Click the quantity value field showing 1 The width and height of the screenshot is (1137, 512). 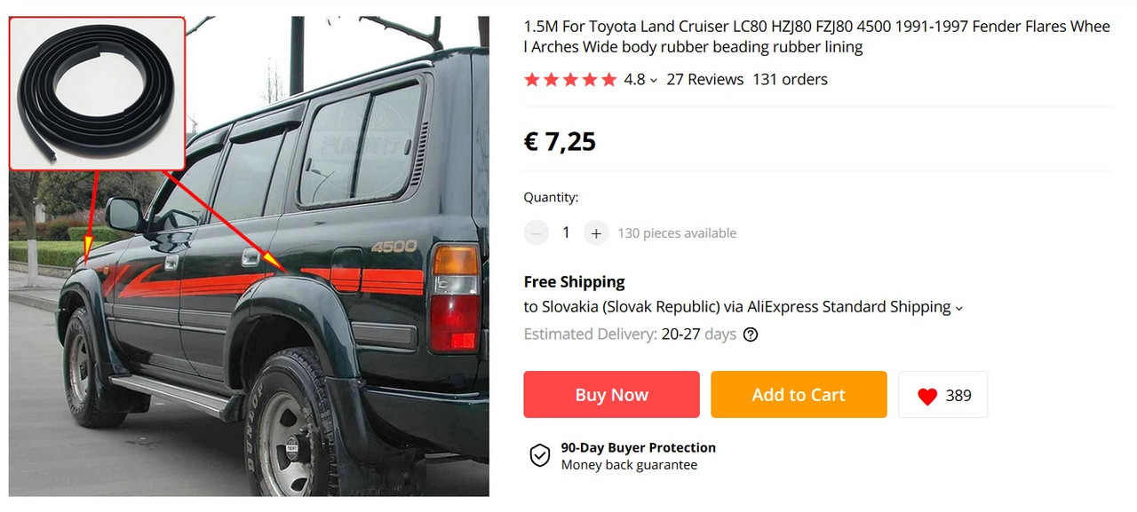(x=566, y=232)
